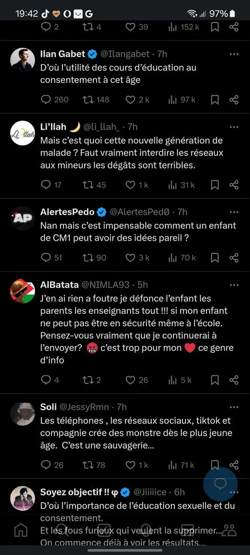The height and width of the screenshot is (555, 250).
Task: Open replies on Ilan Gabet's tweet with 260 comments
Action: click(x=46, y=100)
